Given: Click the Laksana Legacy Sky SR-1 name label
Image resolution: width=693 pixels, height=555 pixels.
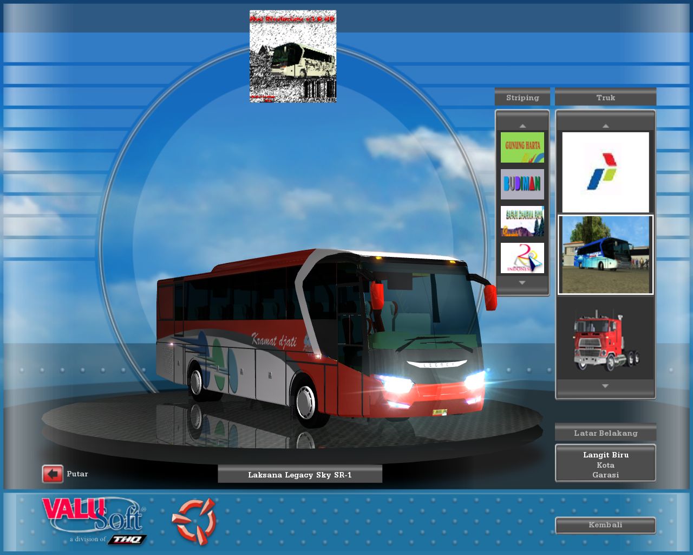Looking at the screenshot, I should click(300, 475).
